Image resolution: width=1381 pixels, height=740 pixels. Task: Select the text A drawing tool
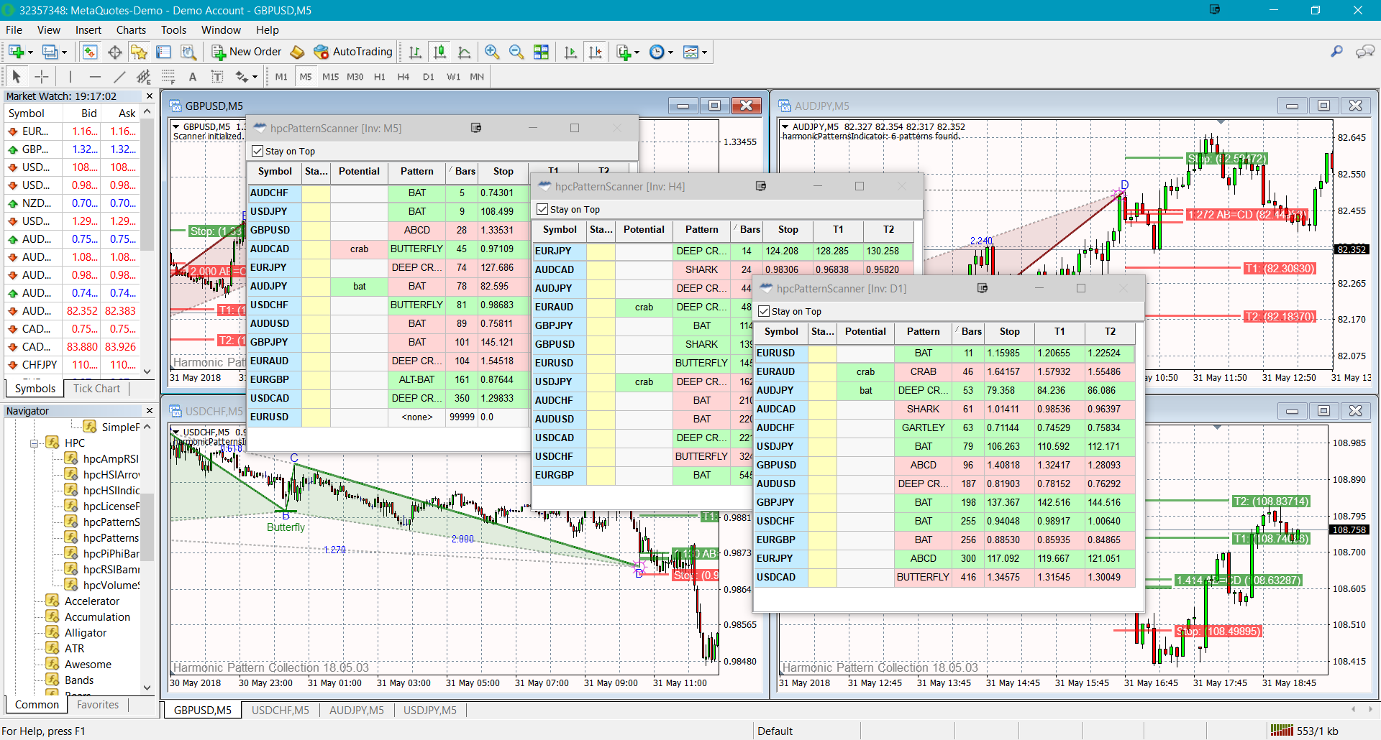[193, 76]
